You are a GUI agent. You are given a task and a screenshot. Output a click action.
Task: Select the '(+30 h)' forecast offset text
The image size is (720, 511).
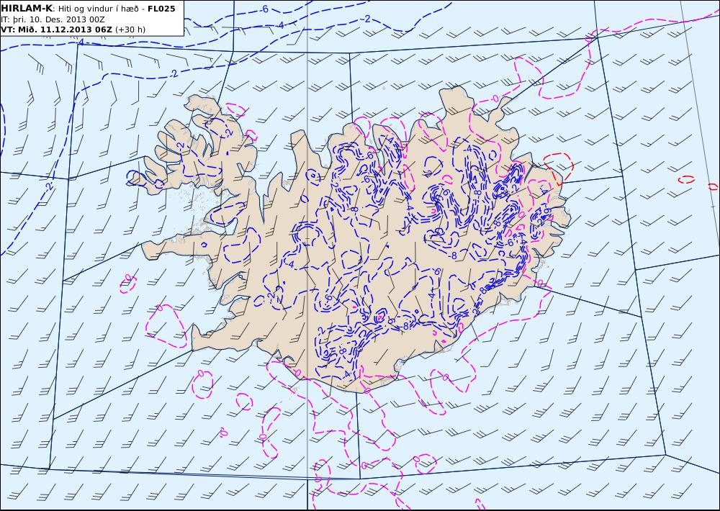[130, 30]
